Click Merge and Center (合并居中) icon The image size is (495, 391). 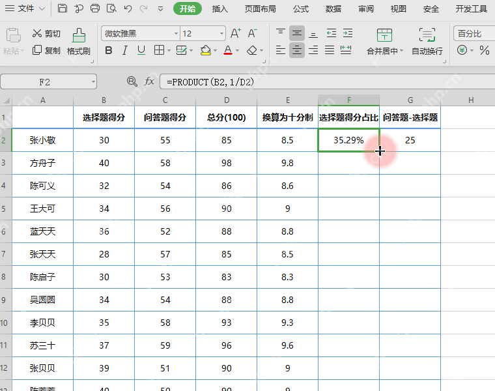tap(384, 35)
